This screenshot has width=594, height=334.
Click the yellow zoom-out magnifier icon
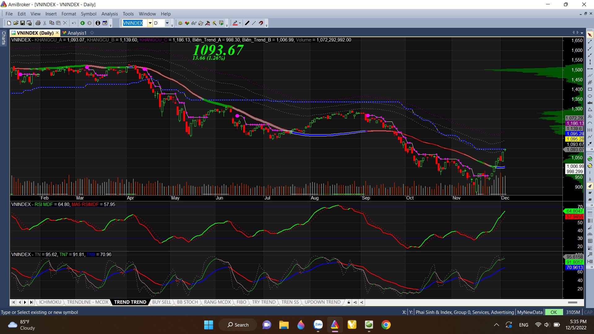tap(590, 166)
